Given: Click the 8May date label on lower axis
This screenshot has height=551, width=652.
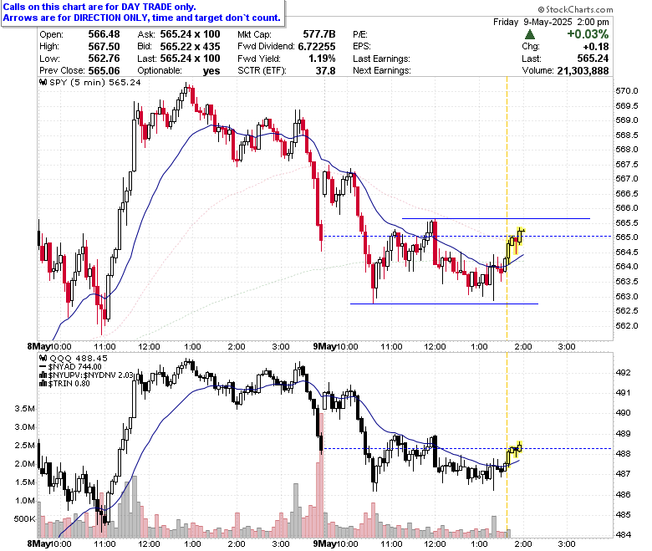Looking at the screenshot, I should [38, 544].
